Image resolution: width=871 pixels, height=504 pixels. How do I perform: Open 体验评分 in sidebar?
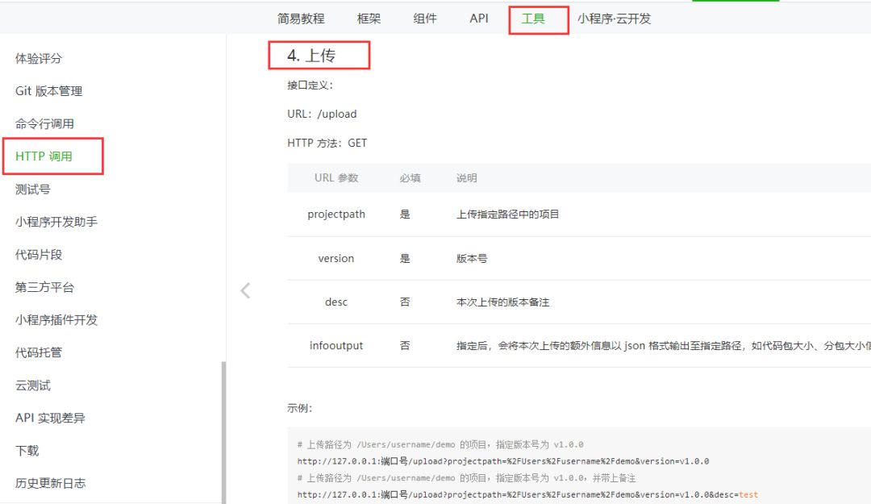(39, 58)
